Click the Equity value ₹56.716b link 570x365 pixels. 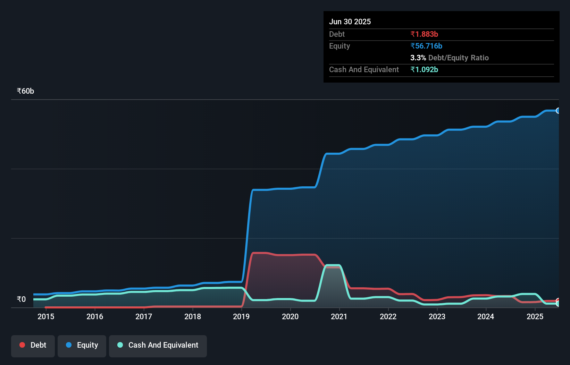pyautogui.click(x=426, y=46)
